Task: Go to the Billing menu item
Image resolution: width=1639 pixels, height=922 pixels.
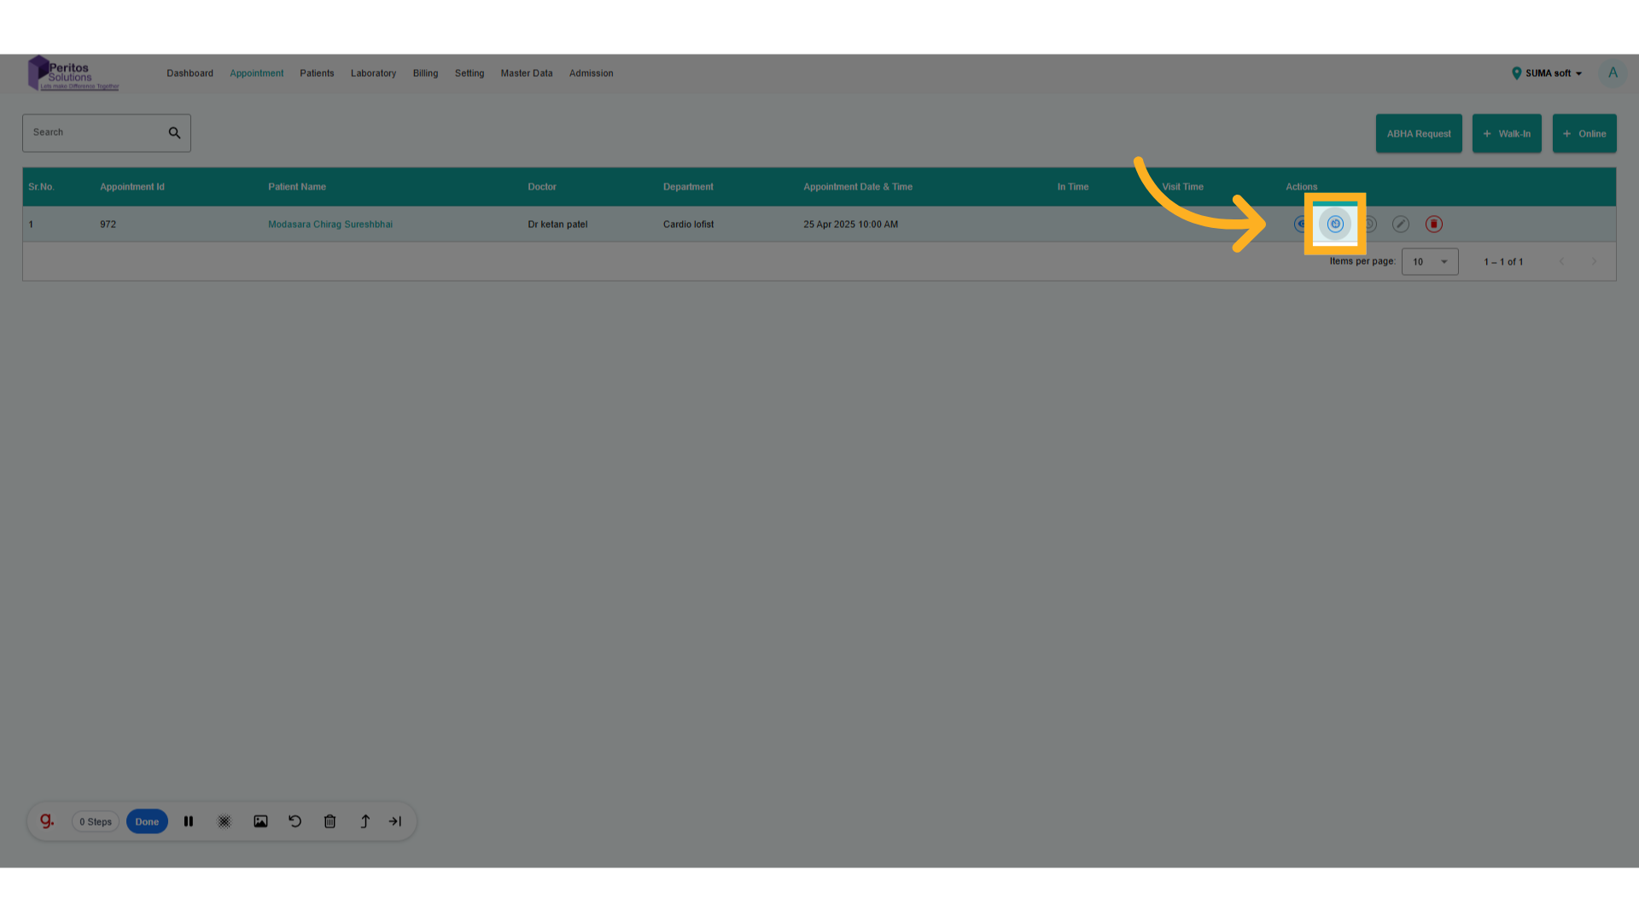Action: point(425,73)
